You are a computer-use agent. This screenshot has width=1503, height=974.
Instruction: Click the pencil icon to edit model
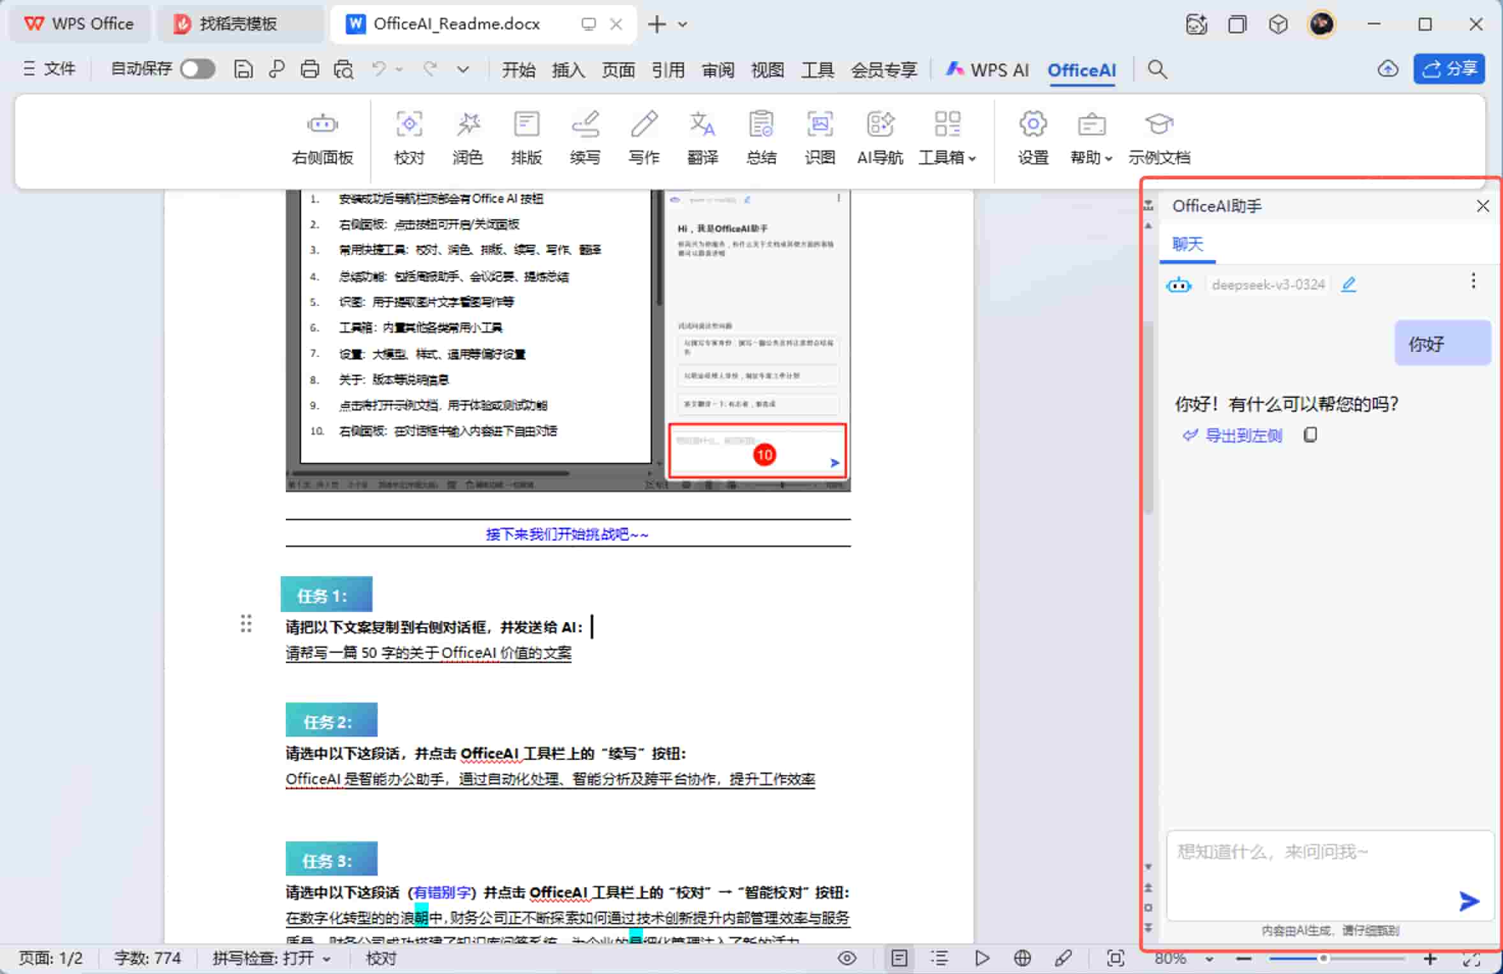[x=1348, y=284]
